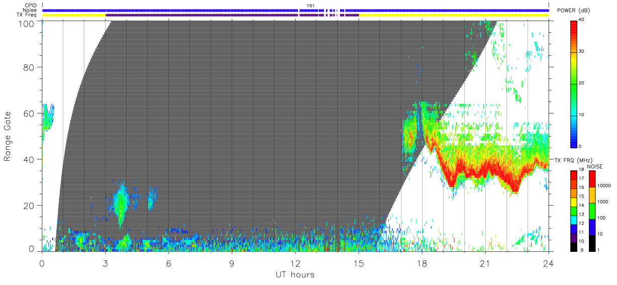Pick the yellow 14–15 MHz TX FRQ swatch
This screenshot has width=617, height=285.
click(574, 201)
